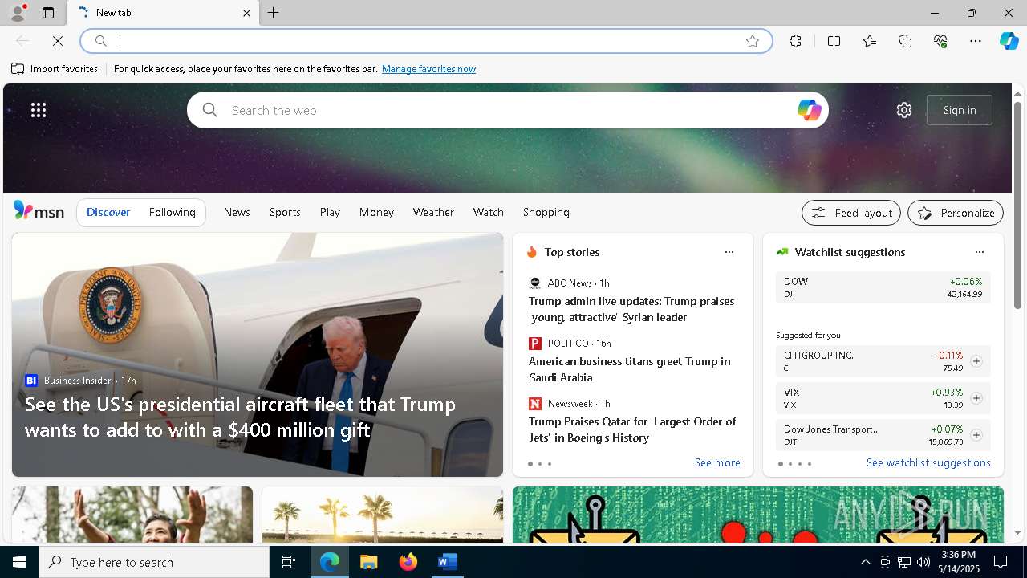Open volume control in system tray
Screen dimensions: 1027x578
[923, 562]
